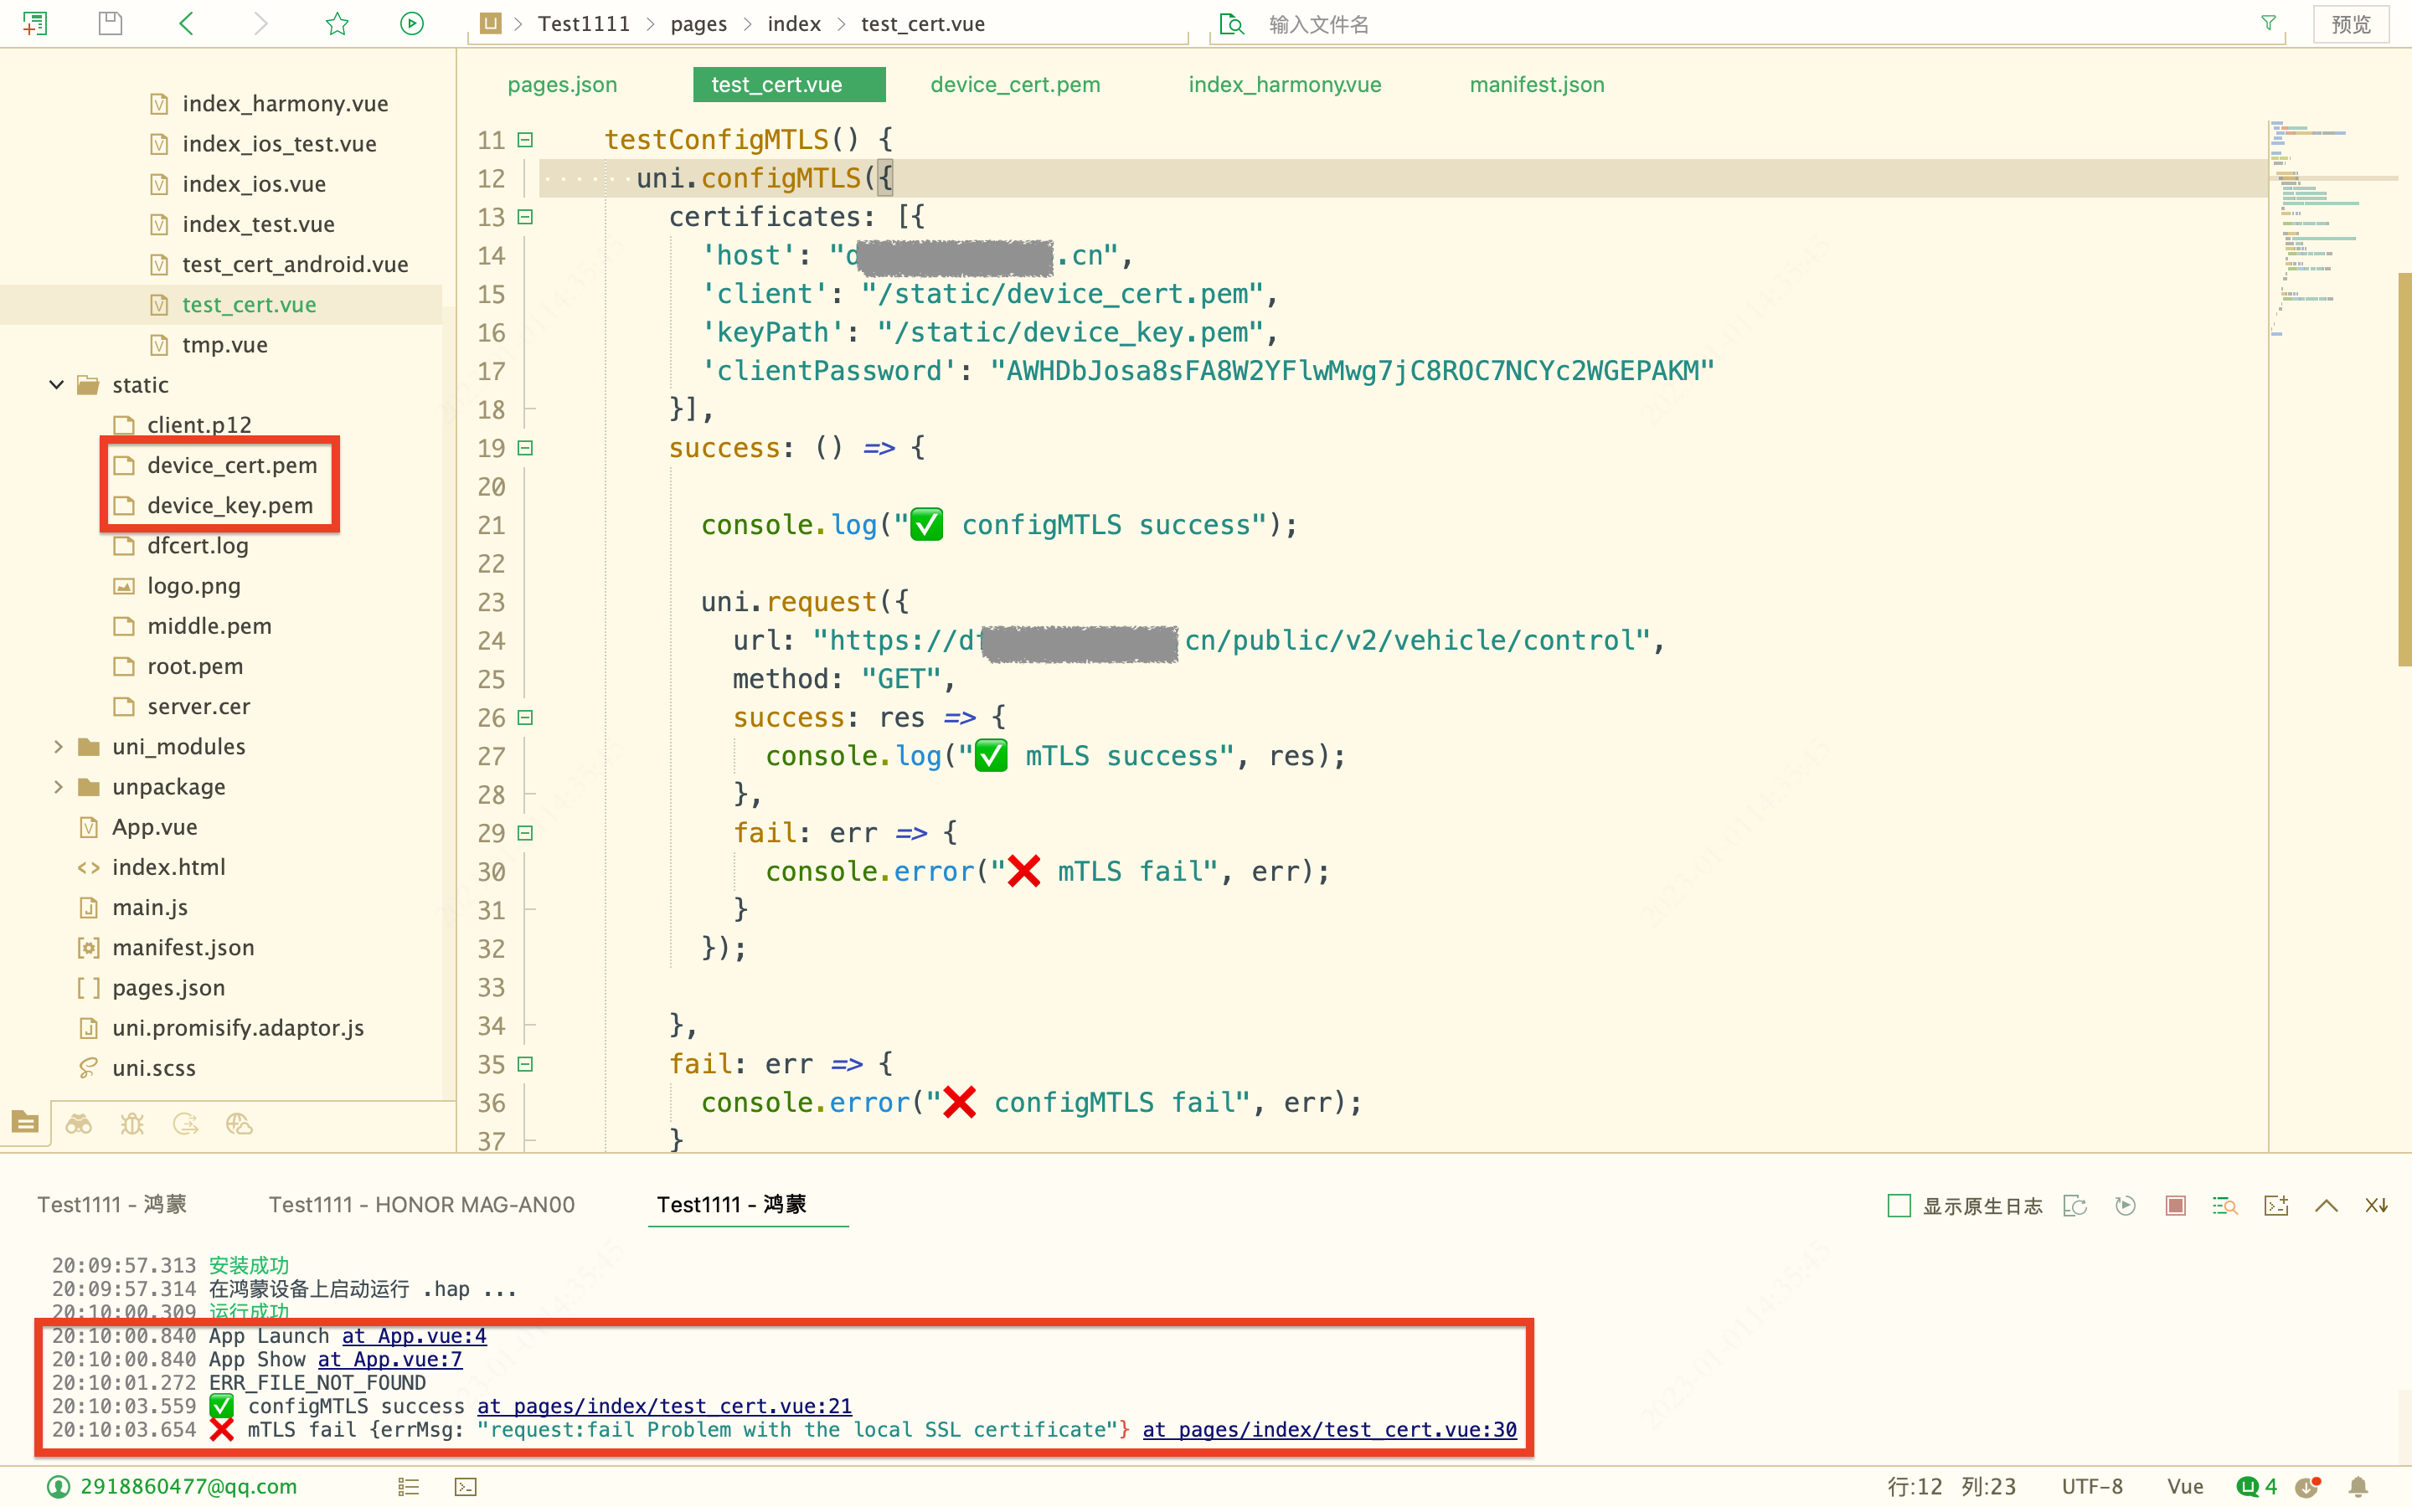Click the 预览 preview button
This screenshot has height=1507, width=2412.
pyautogui.click(x=2350, y=24)
